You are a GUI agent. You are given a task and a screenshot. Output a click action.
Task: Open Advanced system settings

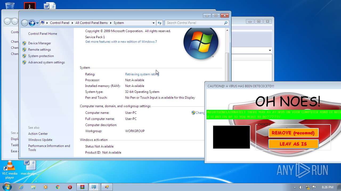click(x=46, y=62)
